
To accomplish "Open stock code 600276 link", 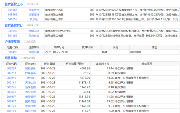I will click(11, 87).
